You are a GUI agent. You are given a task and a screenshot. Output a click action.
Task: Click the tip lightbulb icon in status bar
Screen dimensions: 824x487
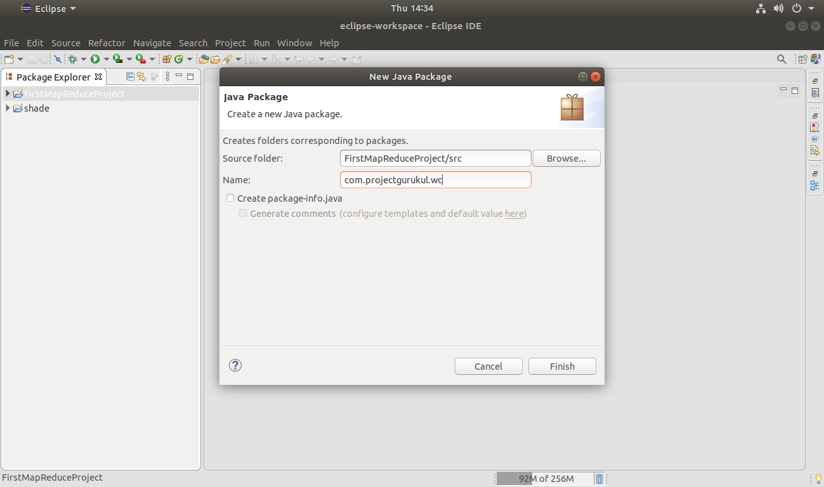click(x=818, y=479)
